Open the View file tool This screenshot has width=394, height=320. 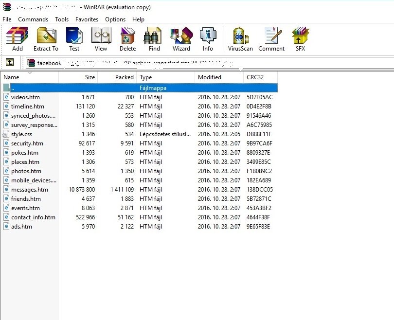(x=101, y=39)
